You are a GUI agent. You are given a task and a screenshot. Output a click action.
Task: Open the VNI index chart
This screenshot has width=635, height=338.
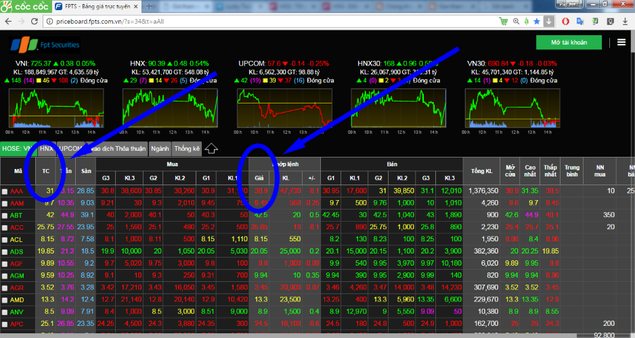point(56,108)
